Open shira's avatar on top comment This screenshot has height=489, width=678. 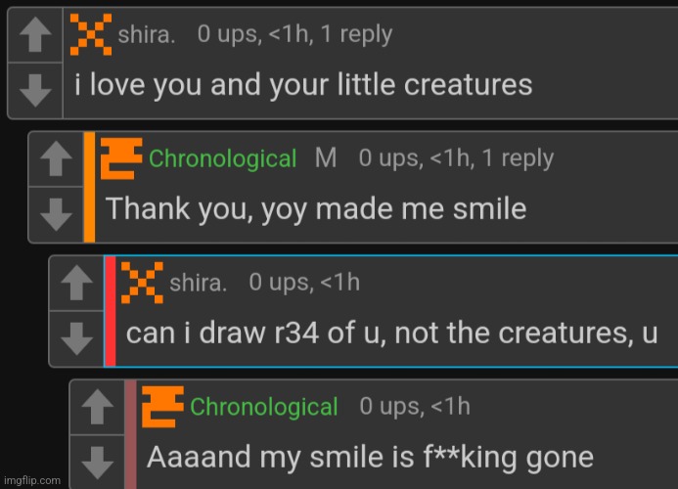tap(90, 33)
